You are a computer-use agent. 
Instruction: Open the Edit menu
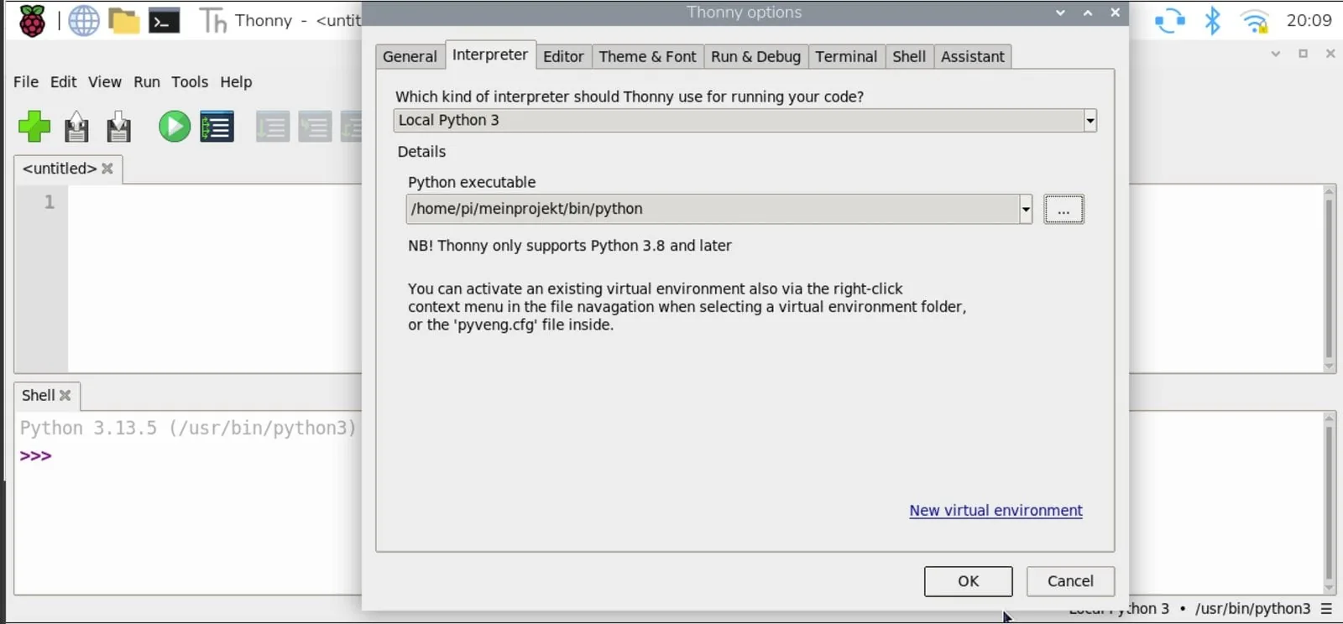63,82
